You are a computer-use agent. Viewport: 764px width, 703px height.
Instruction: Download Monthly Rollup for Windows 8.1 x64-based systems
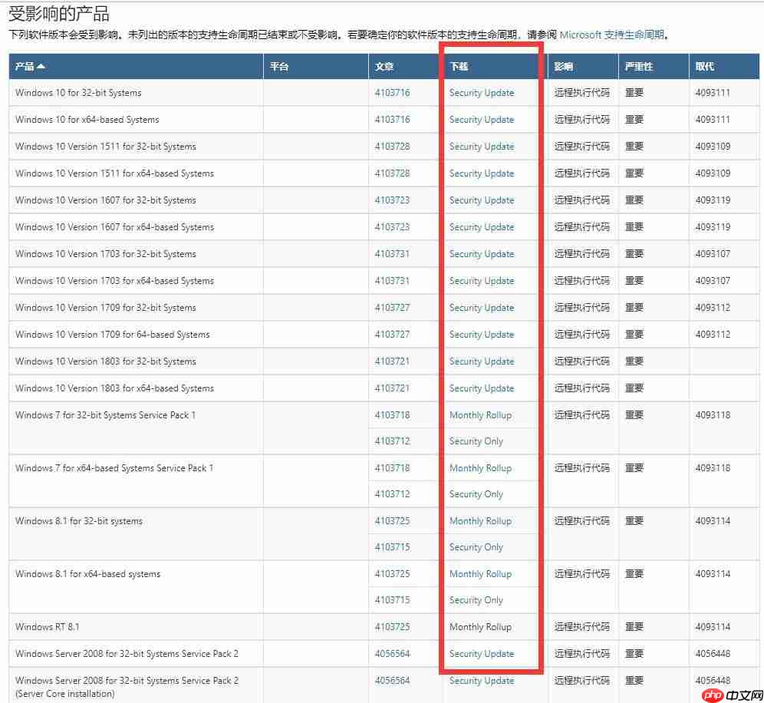click(x=480, y=573)
